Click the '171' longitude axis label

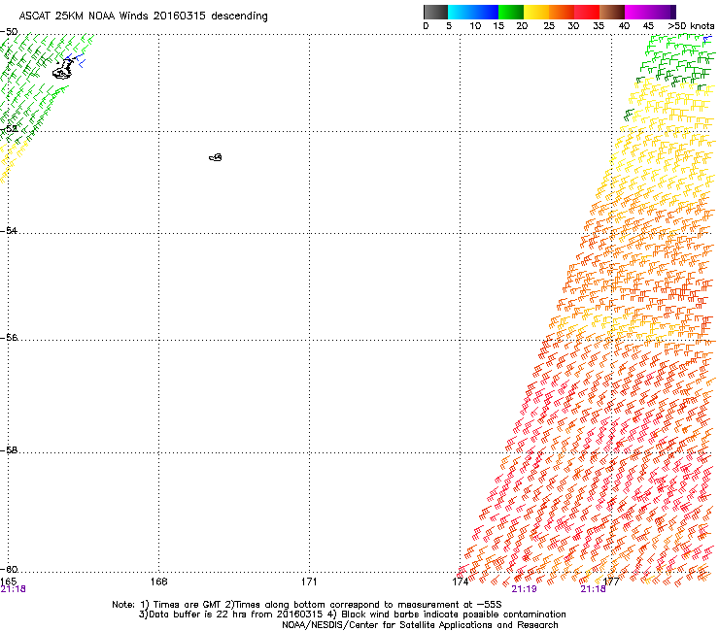[309, 581]
